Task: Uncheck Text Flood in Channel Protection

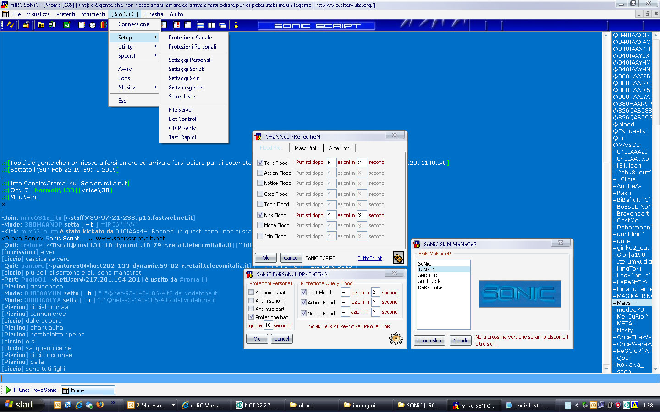Action: point(260,163)
